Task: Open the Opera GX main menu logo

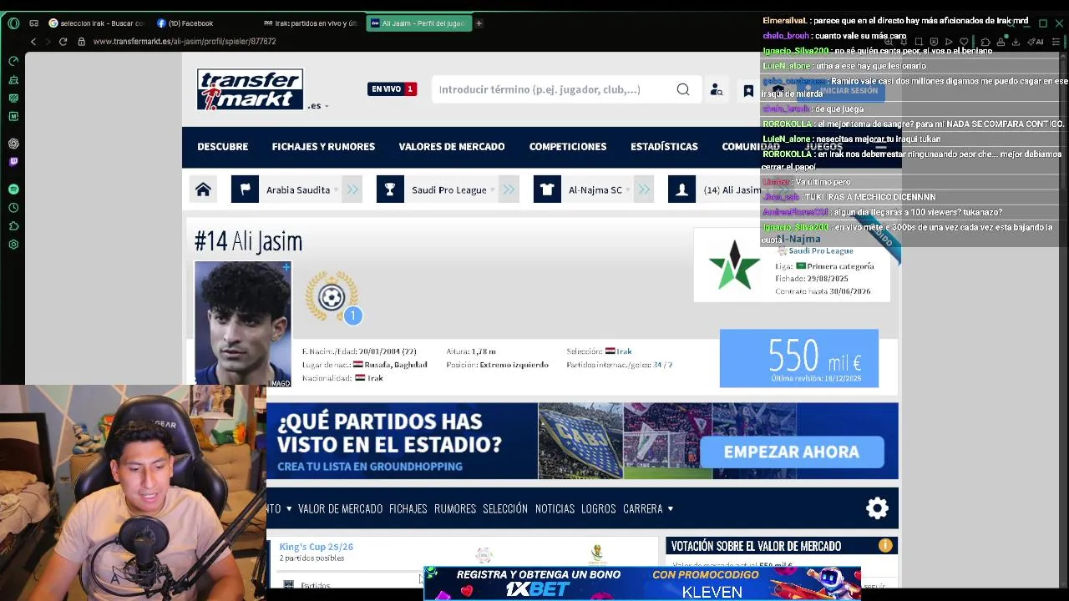Action: pyautogui.click(x=13, y=23)
